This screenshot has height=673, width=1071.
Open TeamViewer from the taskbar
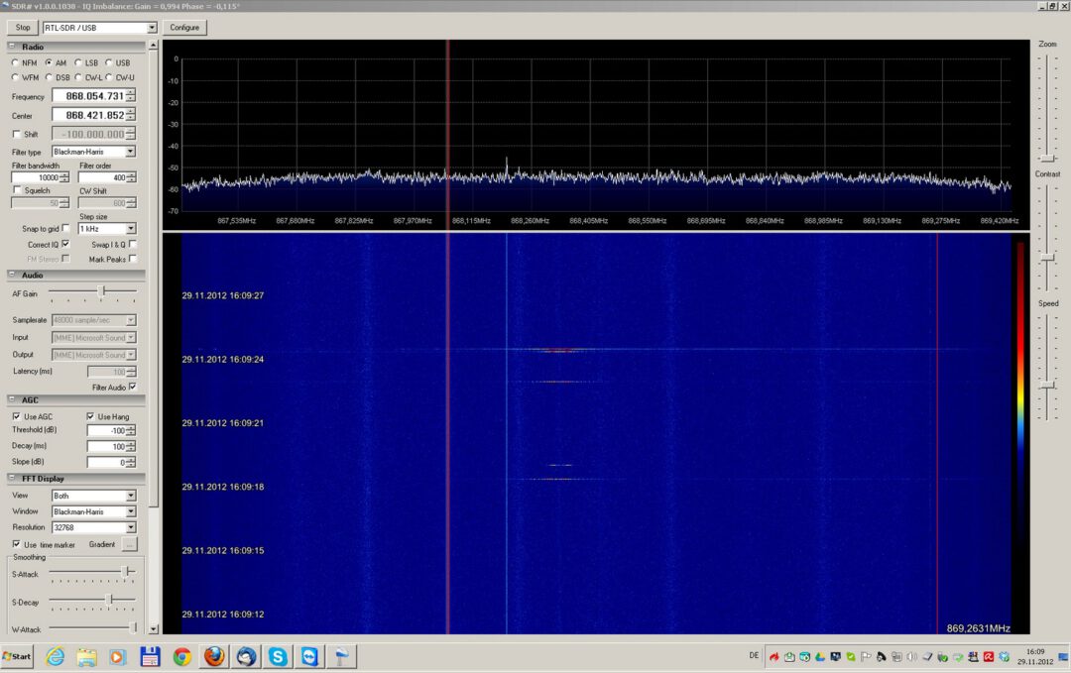pos(310,656)
